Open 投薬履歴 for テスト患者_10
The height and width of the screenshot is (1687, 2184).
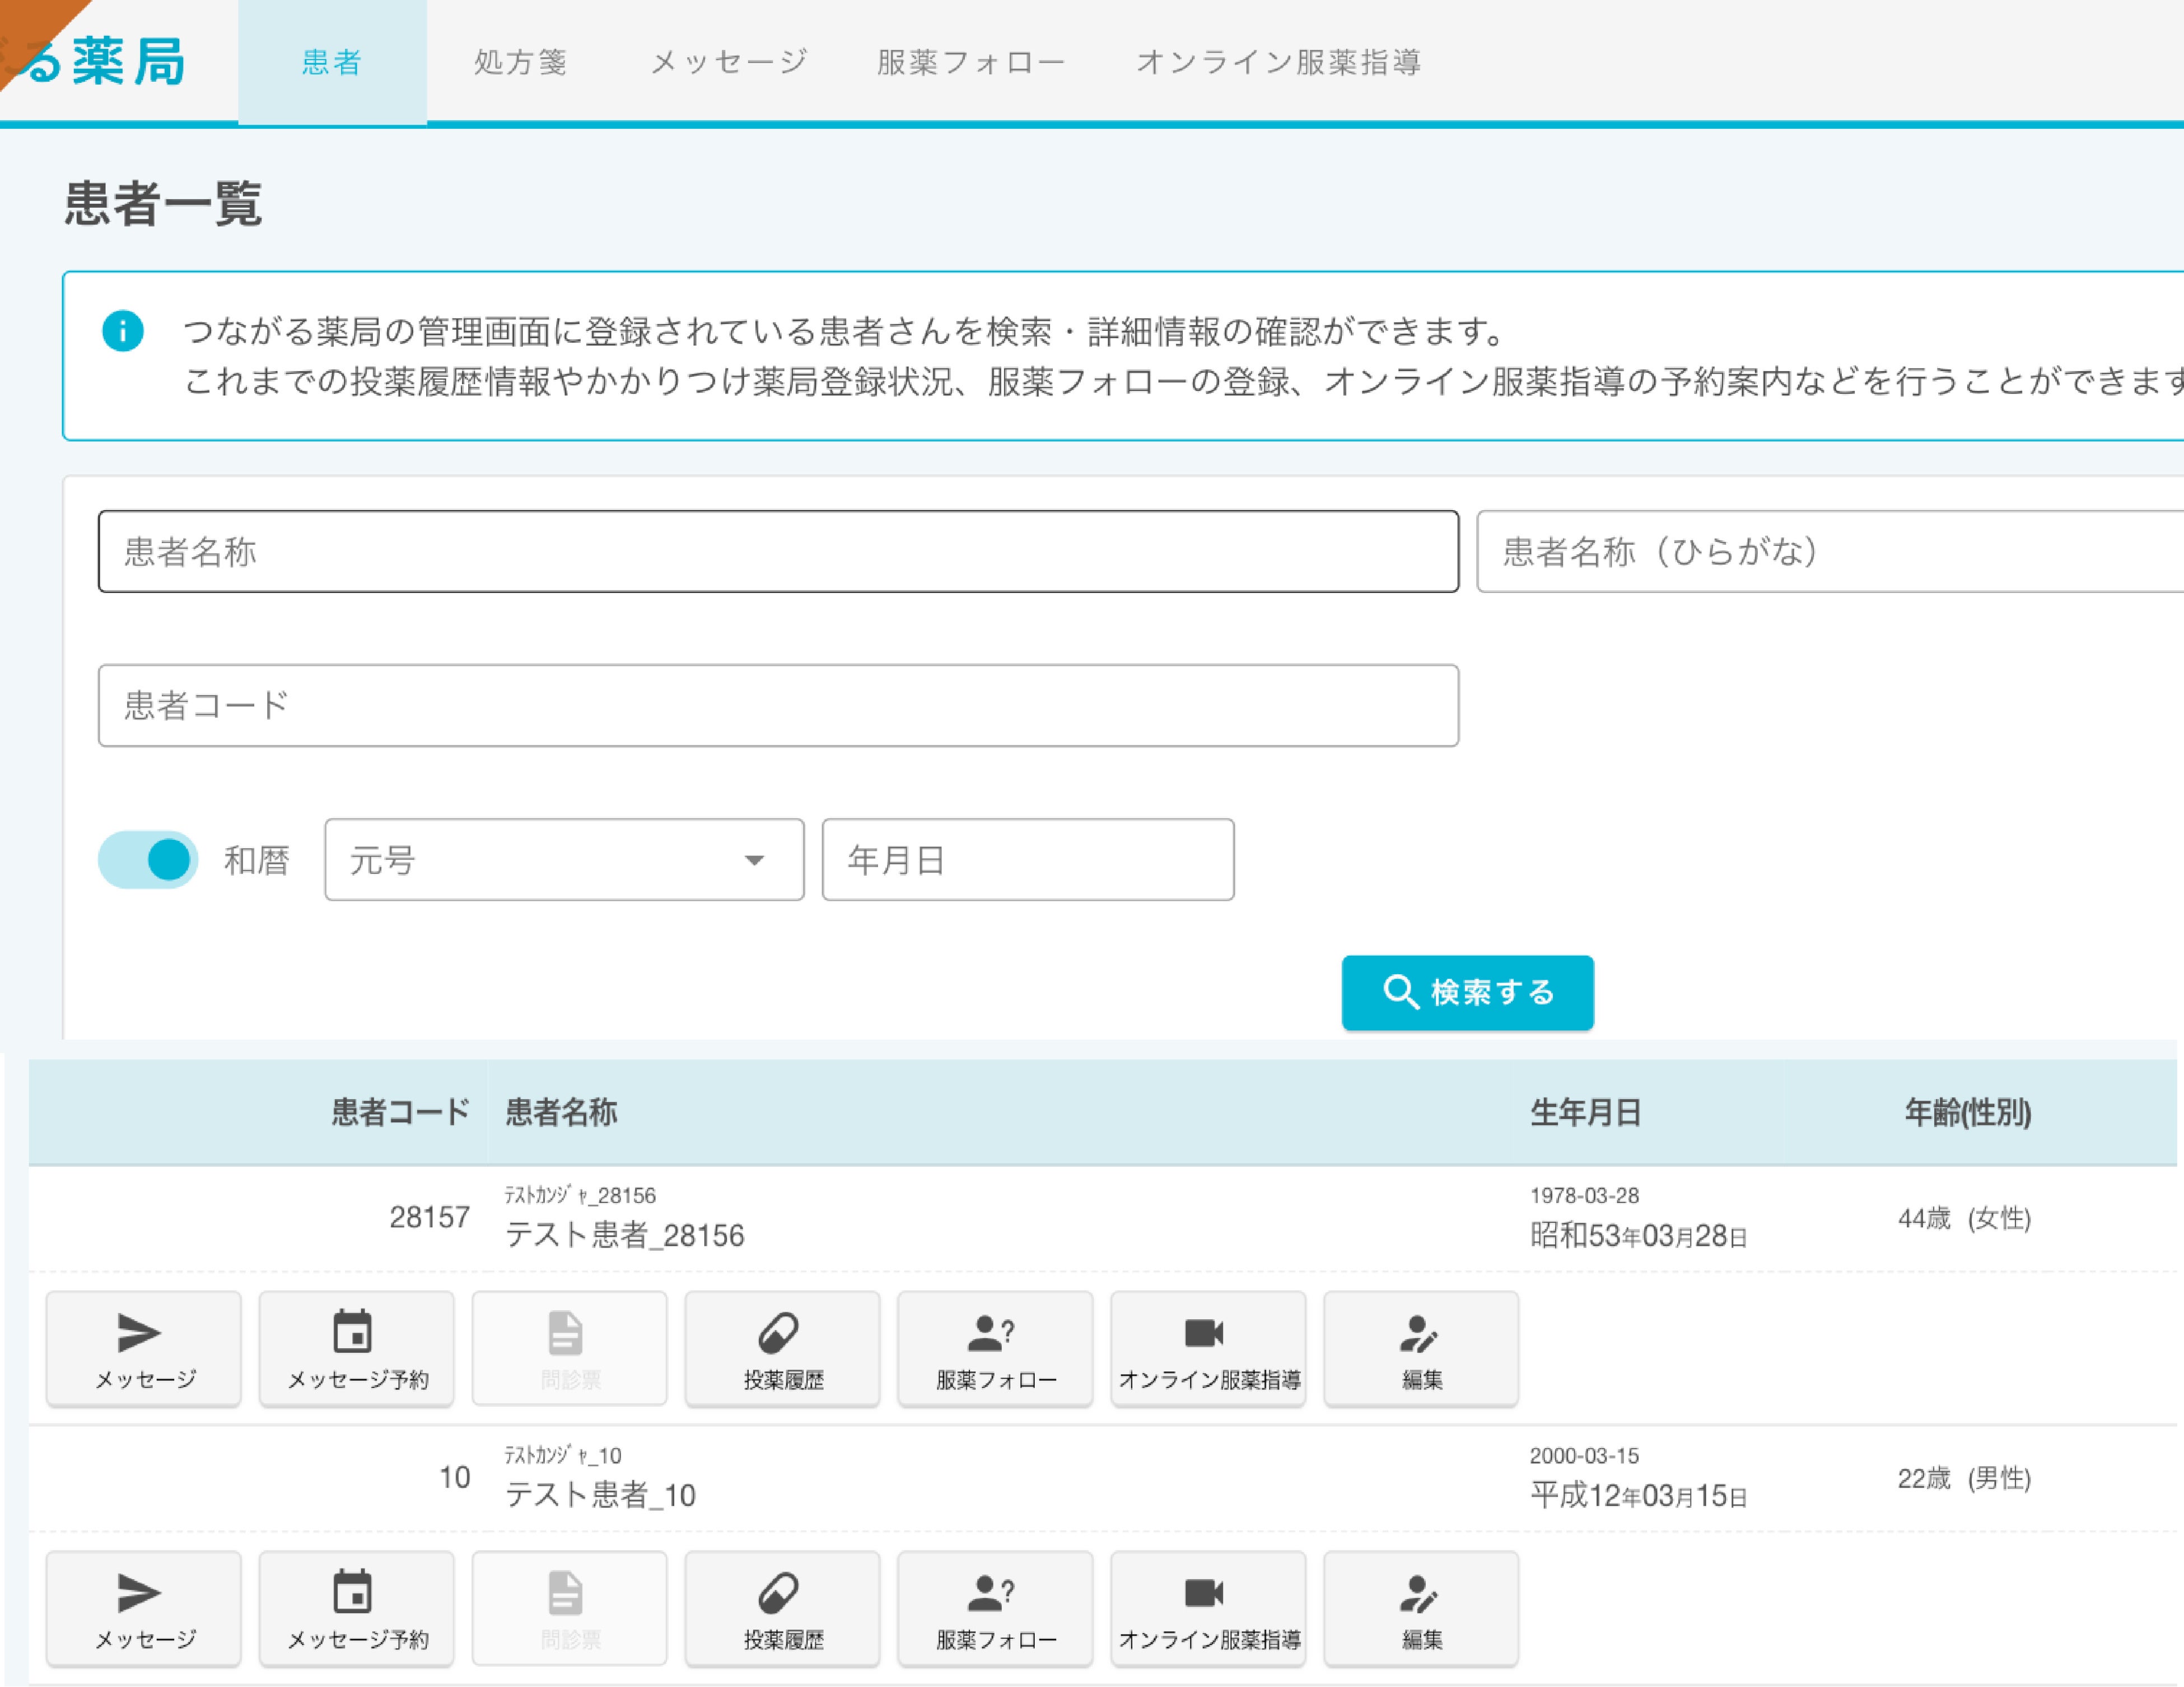(782, 1608)
